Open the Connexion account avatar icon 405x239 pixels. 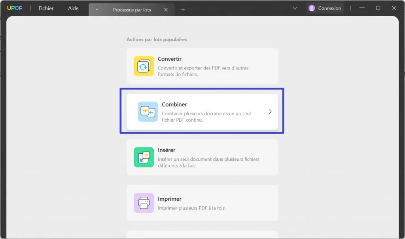(312, 8)
